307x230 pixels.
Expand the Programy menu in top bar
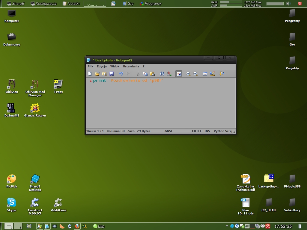[150, 4]
